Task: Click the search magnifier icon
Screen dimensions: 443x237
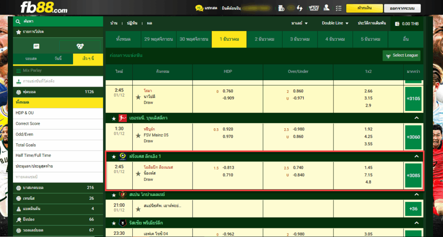Action: click(18, 22)
